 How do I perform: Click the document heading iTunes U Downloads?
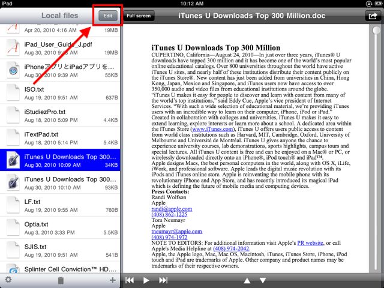pos(215,48)
